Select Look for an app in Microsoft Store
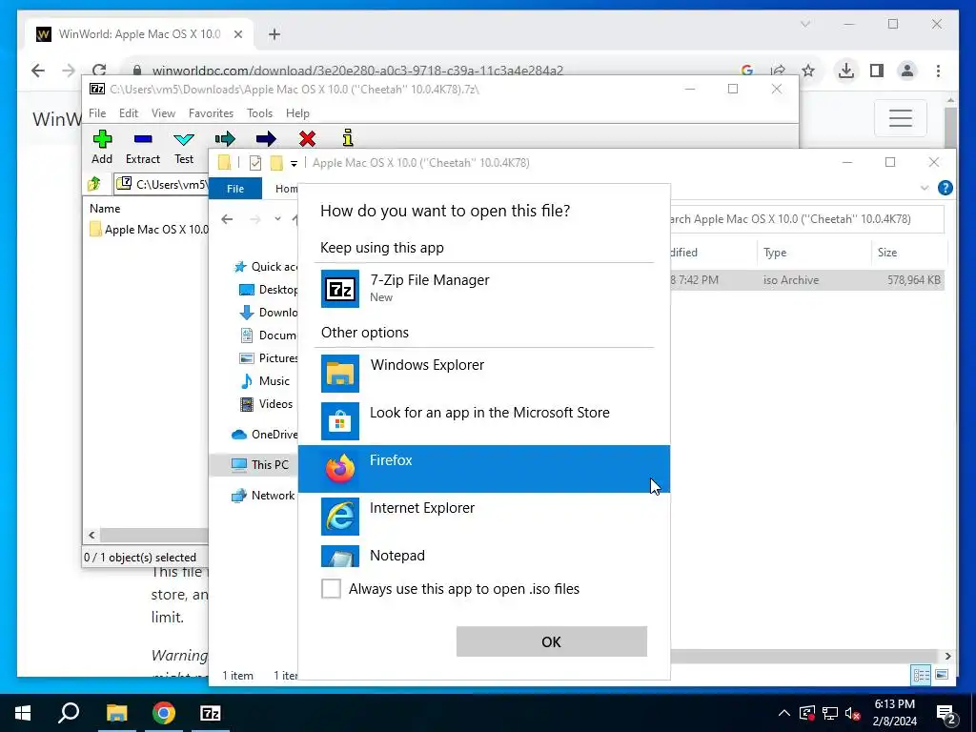976x732 pixels. pyautogui.click(x=484, y=420)
